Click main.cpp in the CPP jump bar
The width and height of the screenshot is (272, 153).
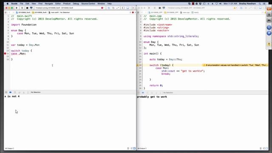click(x=185, y=12)
